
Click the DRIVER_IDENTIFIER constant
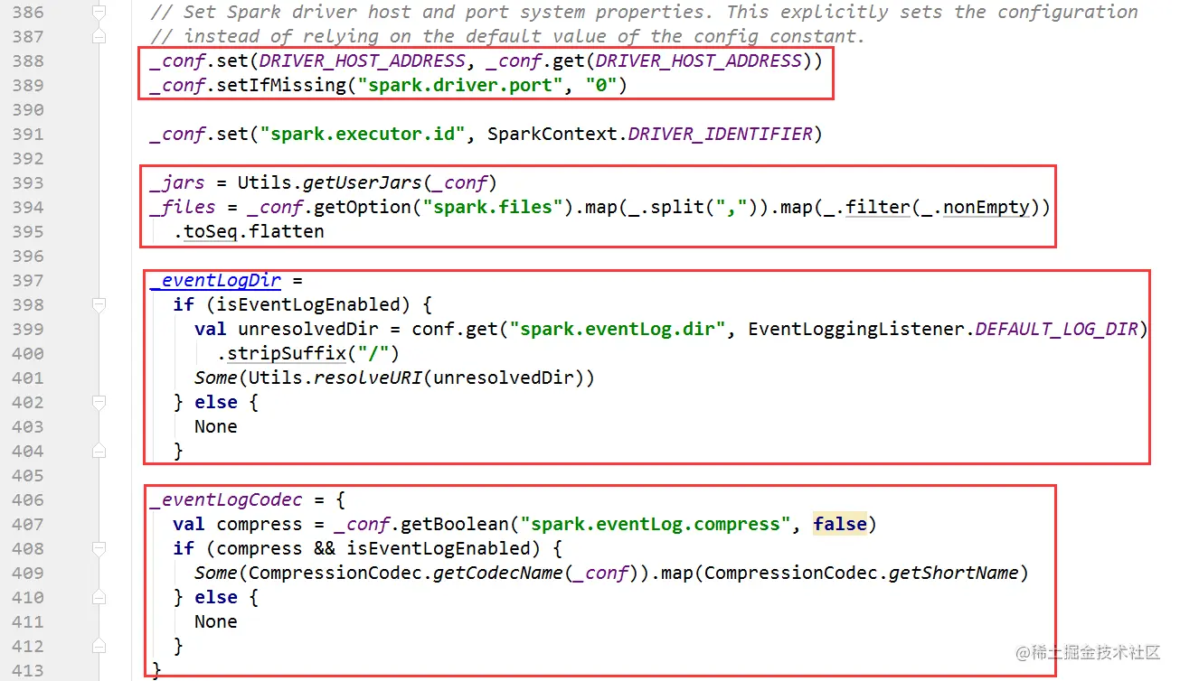click(721, 135)
